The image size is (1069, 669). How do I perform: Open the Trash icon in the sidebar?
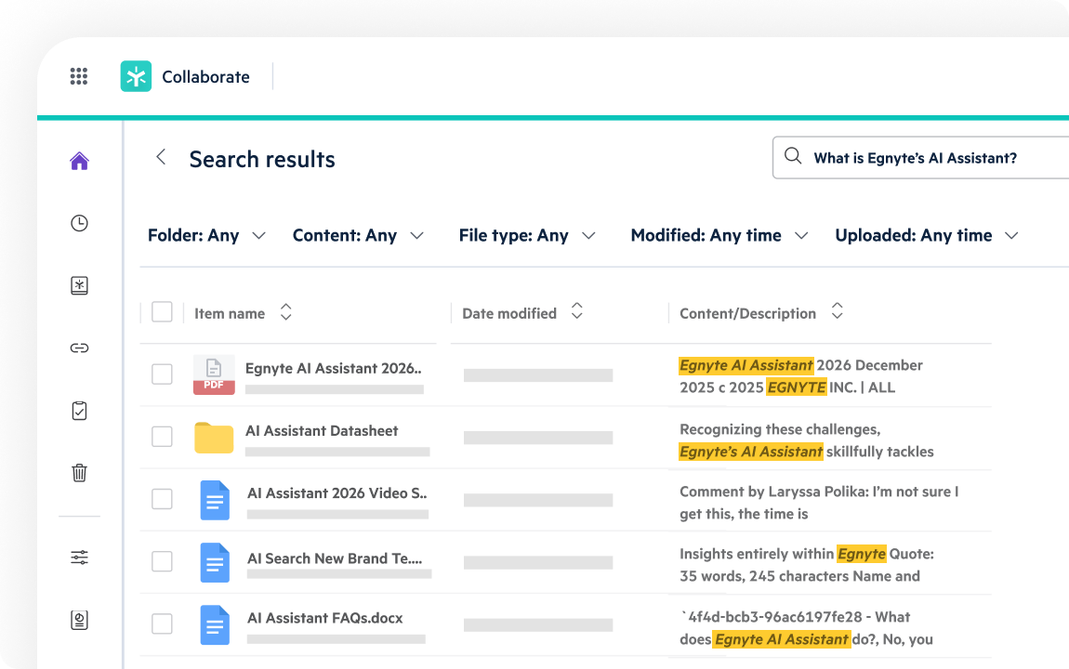pyautogui.click(x=79, y=473)
